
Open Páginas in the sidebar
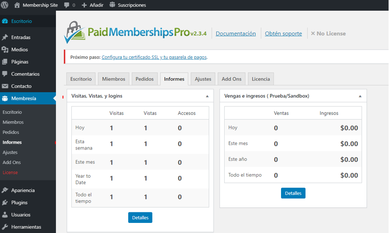(x=20, y=62)
